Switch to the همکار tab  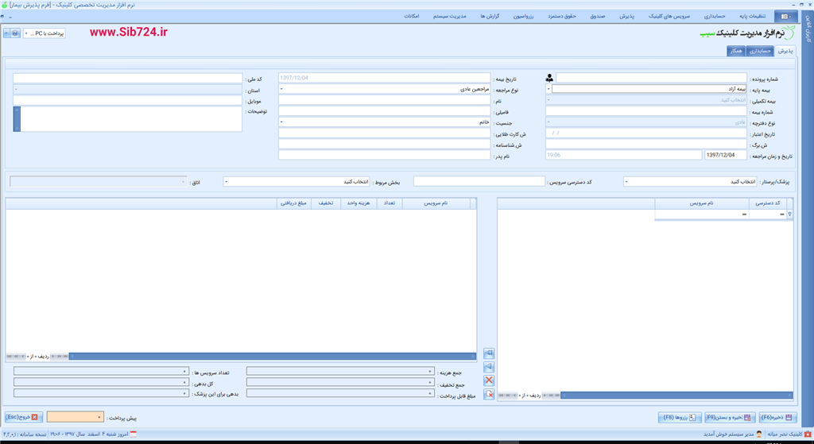(736, 51)
